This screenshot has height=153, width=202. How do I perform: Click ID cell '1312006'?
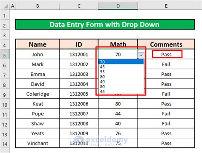[79, 104]
